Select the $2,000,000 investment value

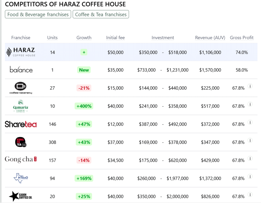coord(177,197)
